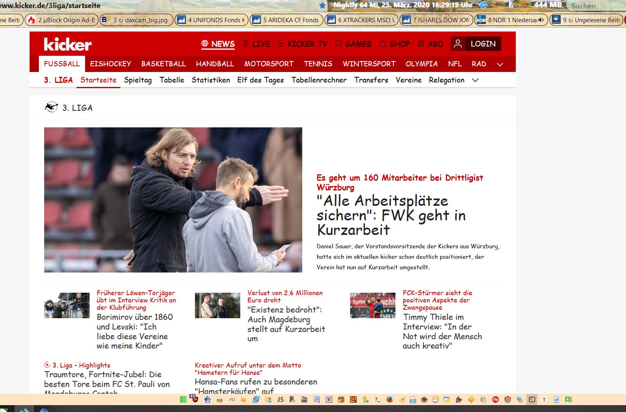Select the RAD sport tab
The image size is (626, 412).
tap(479, 64)
